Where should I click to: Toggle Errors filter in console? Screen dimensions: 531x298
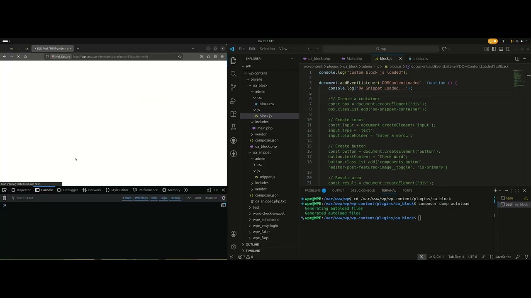[x=127, y=198]
